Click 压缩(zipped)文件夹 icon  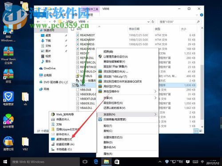point(53,129)
